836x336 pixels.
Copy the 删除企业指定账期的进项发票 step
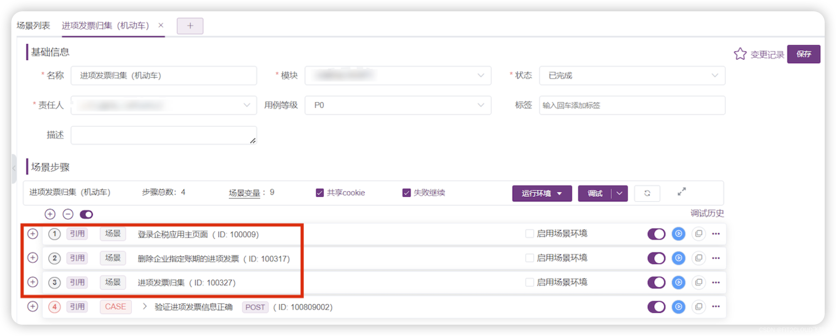click(699, 258)
